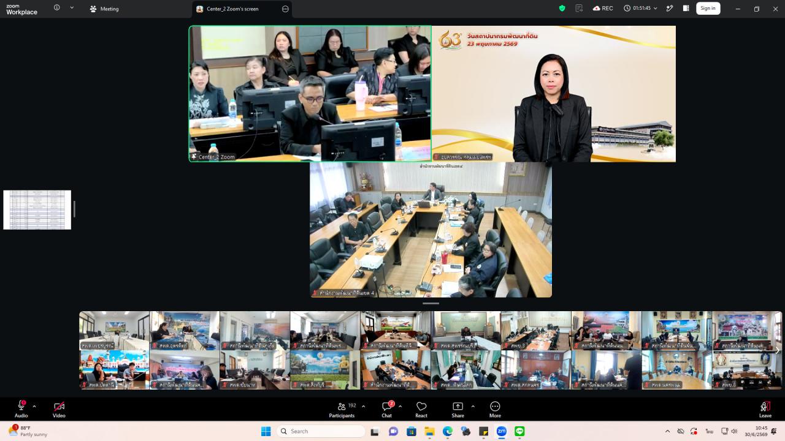The image size is (785, 441).
Task: Expand share options arrow beside Share
Action: pyautogui.click(x=473, y=406)
